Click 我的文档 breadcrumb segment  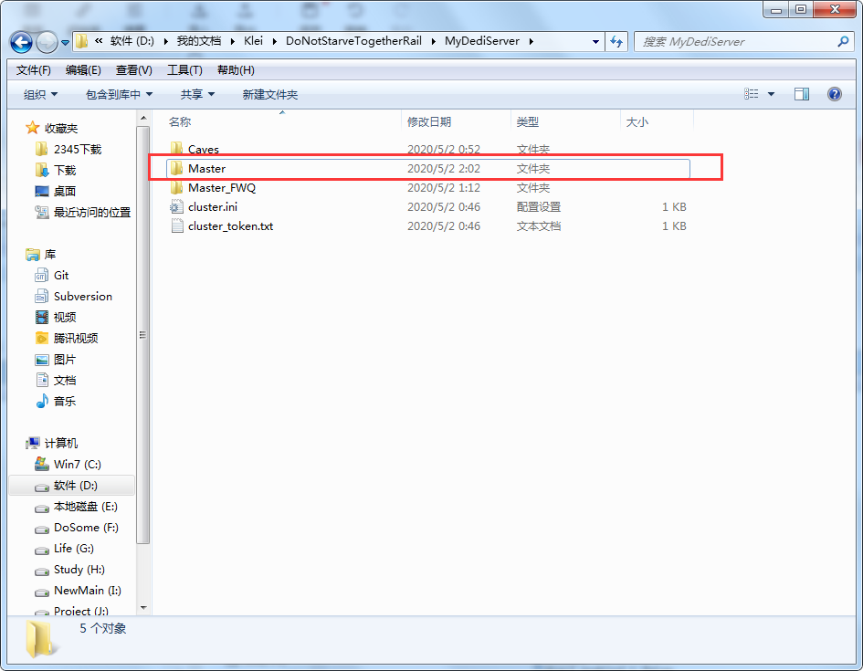tap(199, 41)
